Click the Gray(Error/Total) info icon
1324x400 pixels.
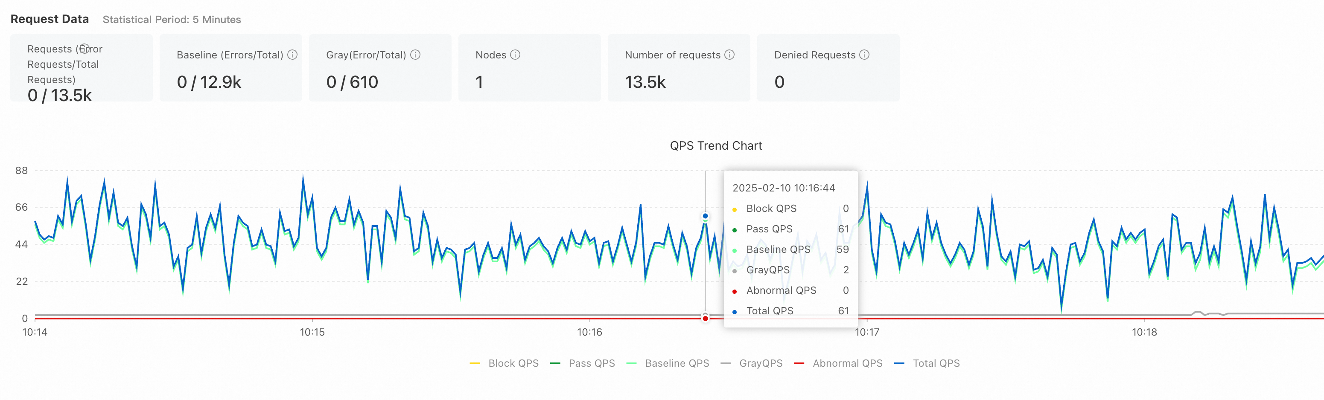[416, 55]
